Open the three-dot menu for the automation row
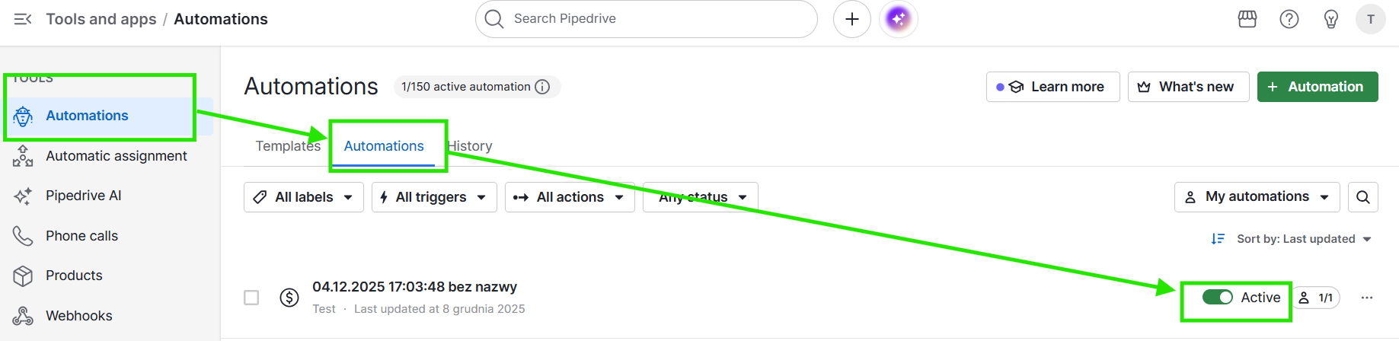This screenshot has width=1399, height=341. pyautogui.click(x=1366, y=298)
